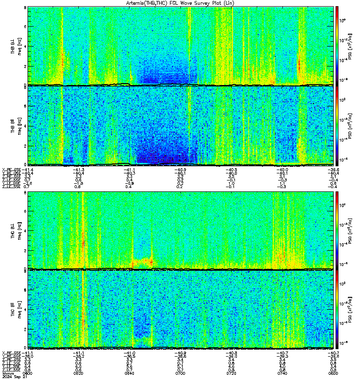
Task: Click the 4 Hz tick on THB B-perpendicular axis
Action: 25,46
